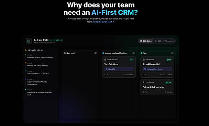Click the High LTV tag pill
This screenshot has height=126, width=209.
pyautogui.click(x=119, y=69)
